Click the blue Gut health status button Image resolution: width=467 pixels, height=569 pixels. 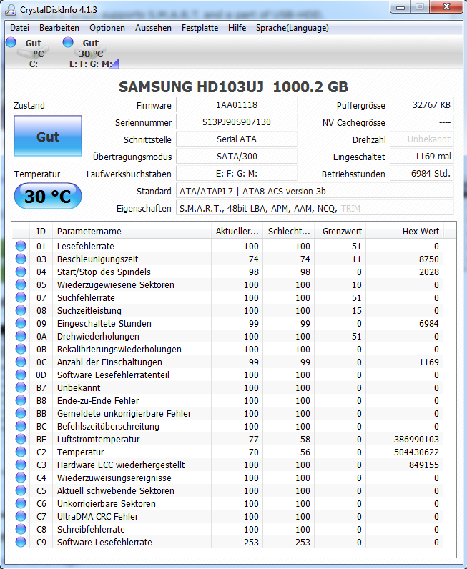tap(48, 136)
